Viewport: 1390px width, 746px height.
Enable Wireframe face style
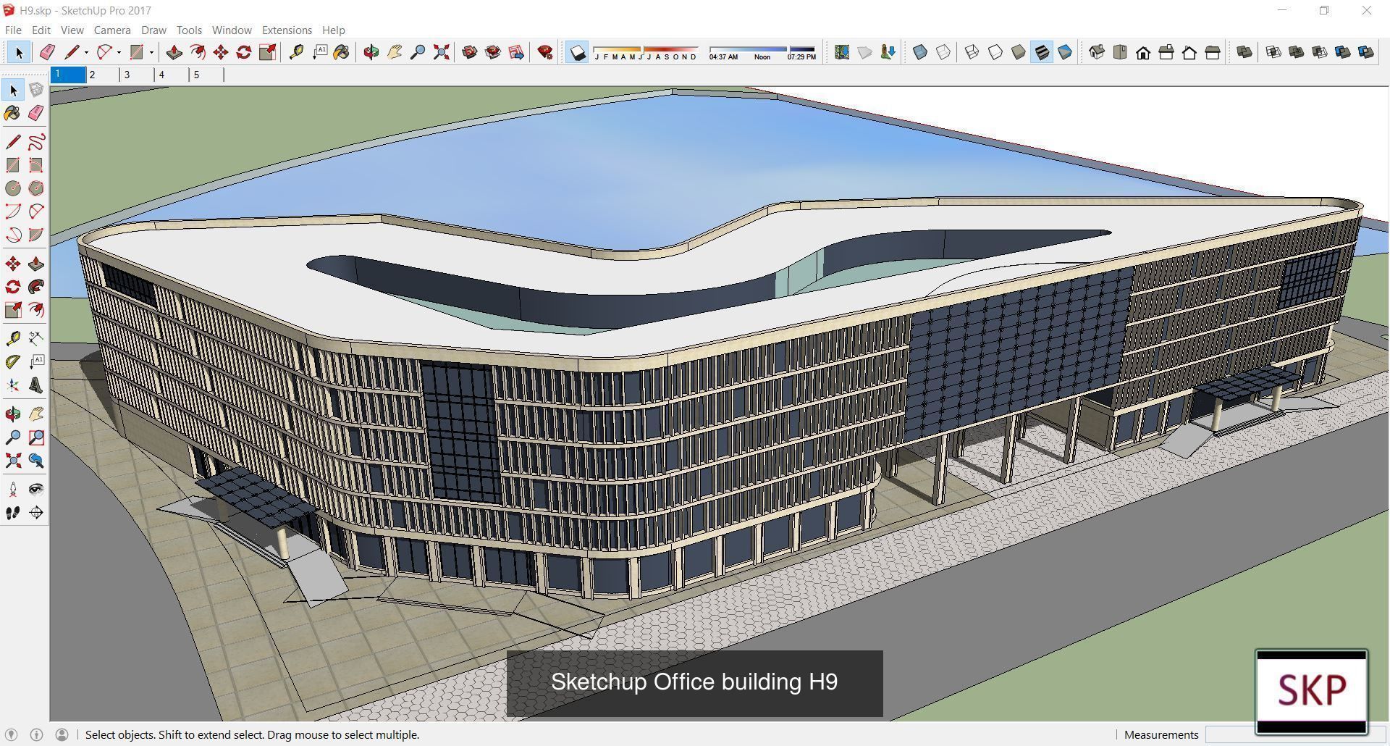(972, 52)
